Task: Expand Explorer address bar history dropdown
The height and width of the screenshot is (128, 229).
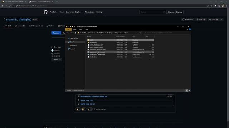Action: pos(136,33)
